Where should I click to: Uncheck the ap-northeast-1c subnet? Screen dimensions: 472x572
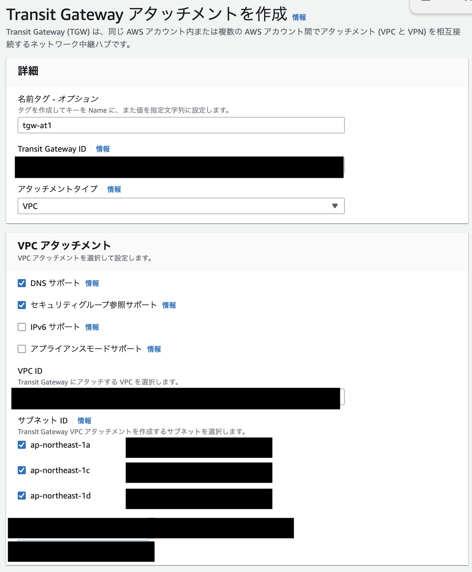[x=22, y=470]
